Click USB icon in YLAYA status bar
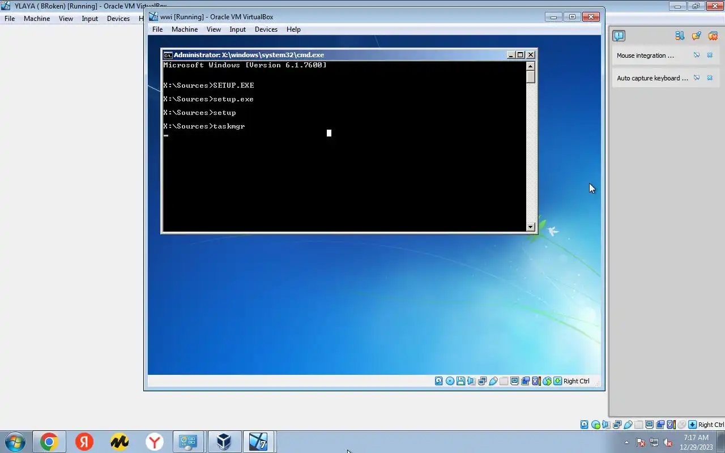 click(x=628, y=425)
